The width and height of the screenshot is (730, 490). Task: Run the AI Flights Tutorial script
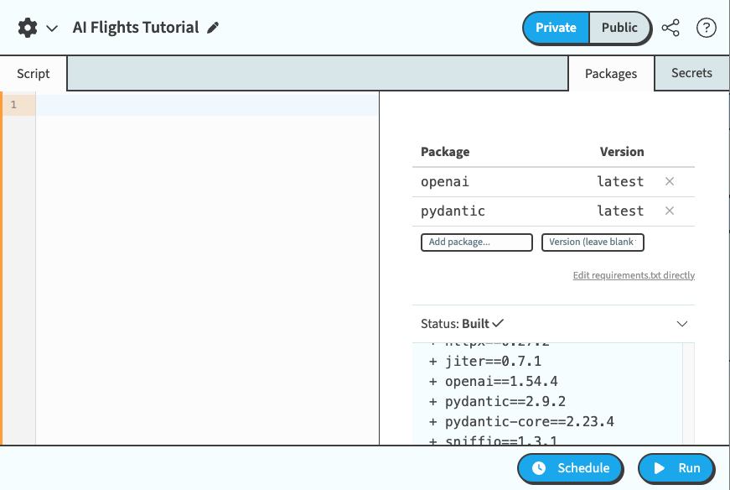(x=676, y=469)
